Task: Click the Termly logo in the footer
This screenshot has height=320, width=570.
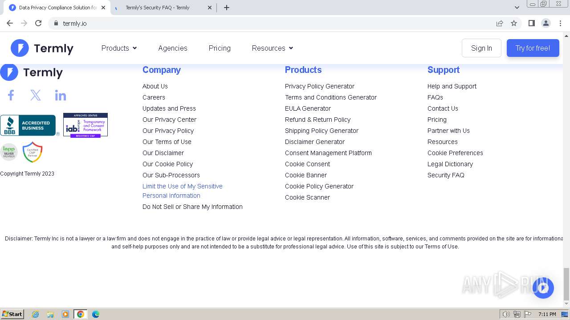Action: pos(32,72)
